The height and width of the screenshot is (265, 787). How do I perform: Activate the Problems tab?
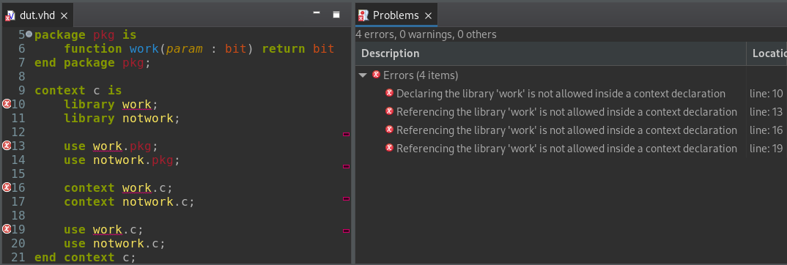point(396,15)
